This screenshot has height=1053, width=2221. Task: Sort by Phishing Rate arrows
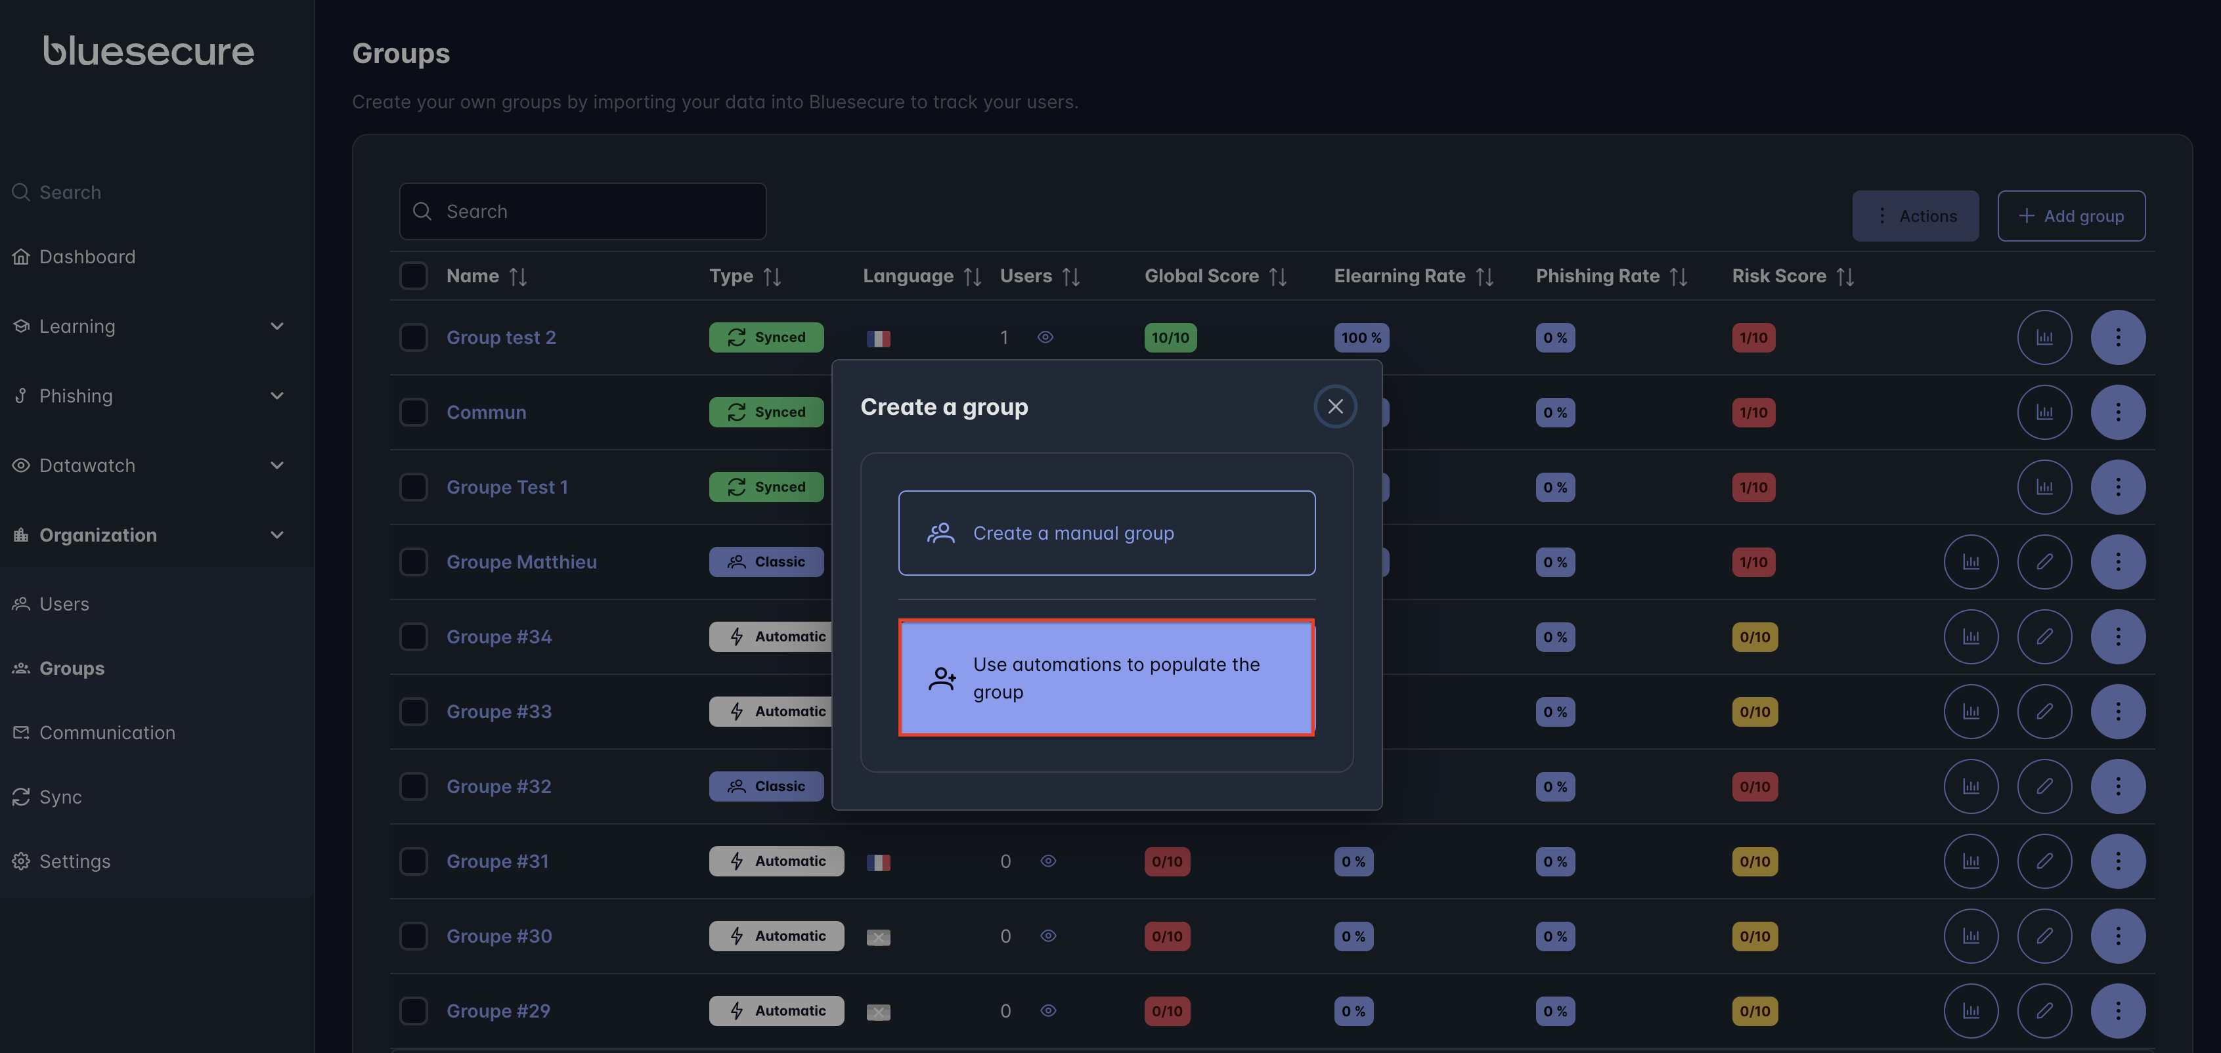(1678, 276)
